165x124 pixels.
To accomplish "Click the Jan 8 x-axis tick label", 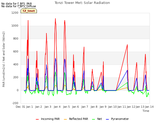I will [x=94, y=107].
